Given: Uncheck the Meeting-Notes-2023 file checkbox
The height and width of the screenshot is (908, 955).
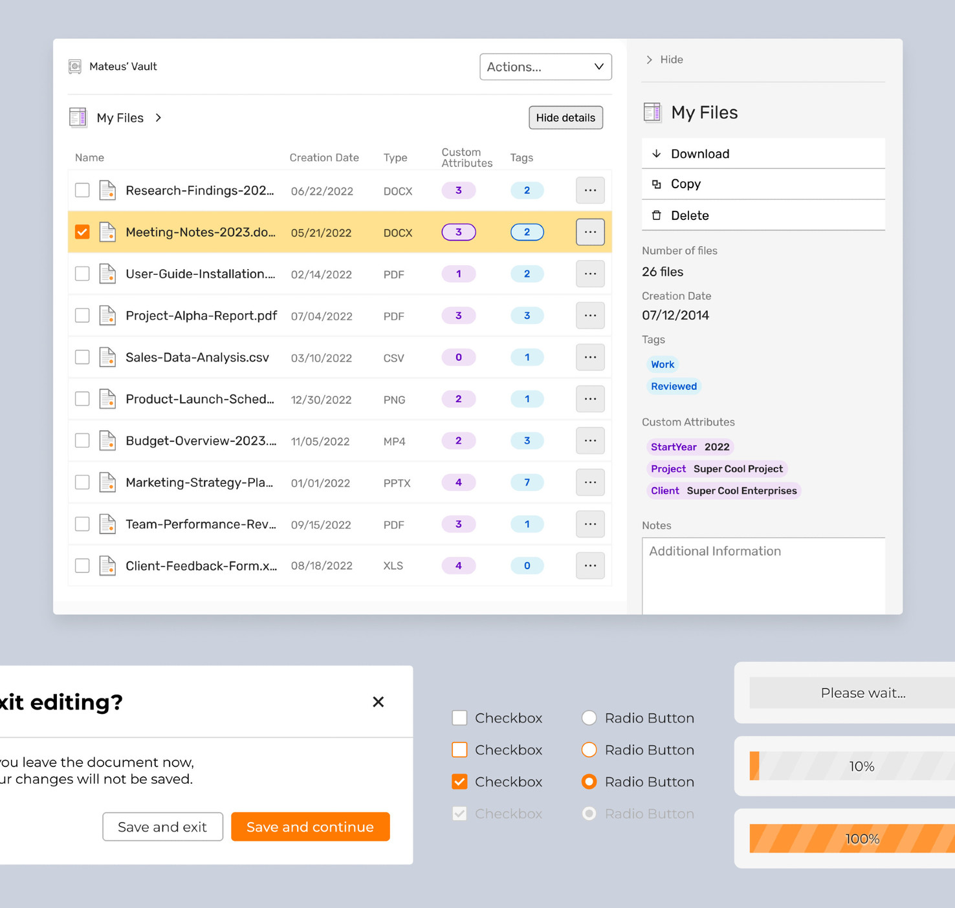Looking at the screenshot, I should [x=82, y=232].
